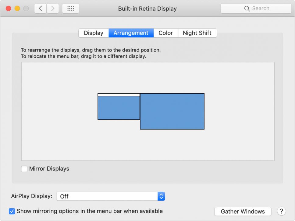Click the white menu bar strip on the display
This screenshot has height=221, width=295.
pos(119,95)
